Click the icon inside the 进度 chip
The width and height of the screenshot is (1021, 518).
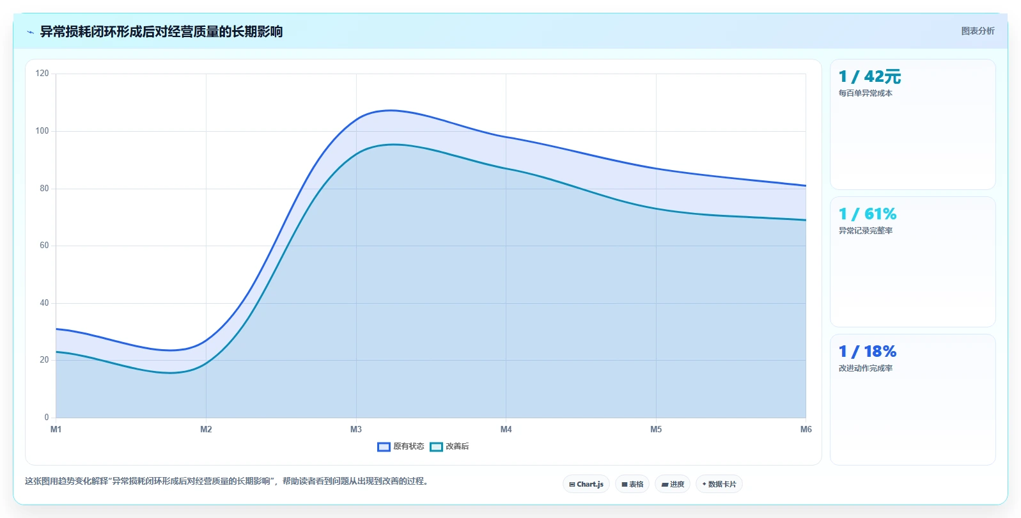pos(665,485)
